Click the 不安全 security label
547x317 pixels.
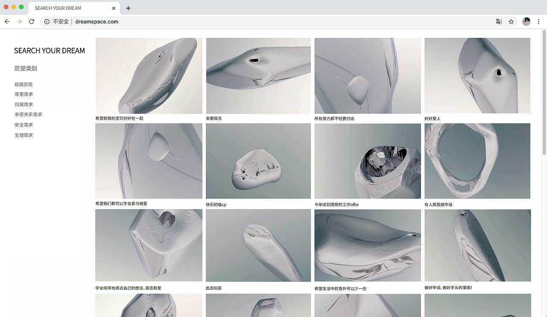(61, 21)
